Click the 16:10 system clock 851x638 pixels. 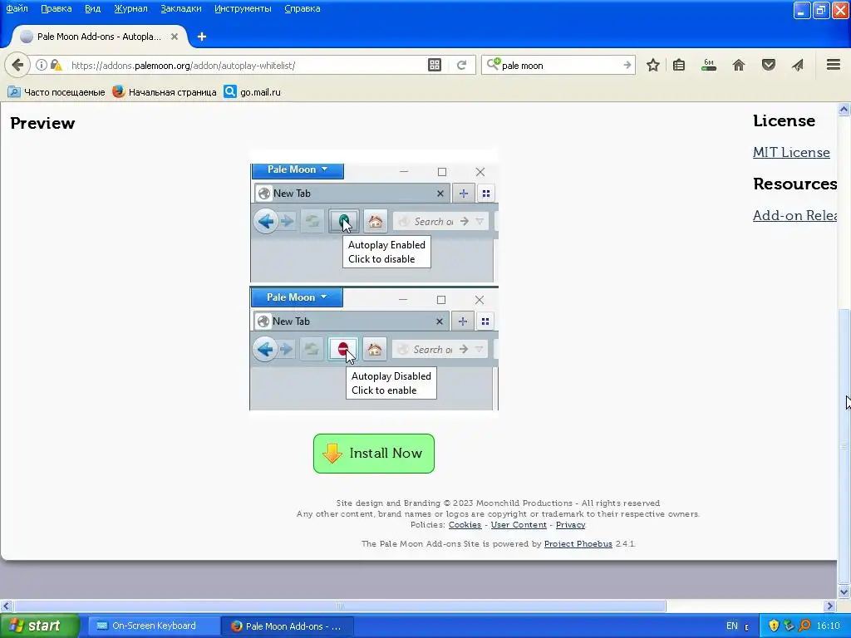click(829, 626)
